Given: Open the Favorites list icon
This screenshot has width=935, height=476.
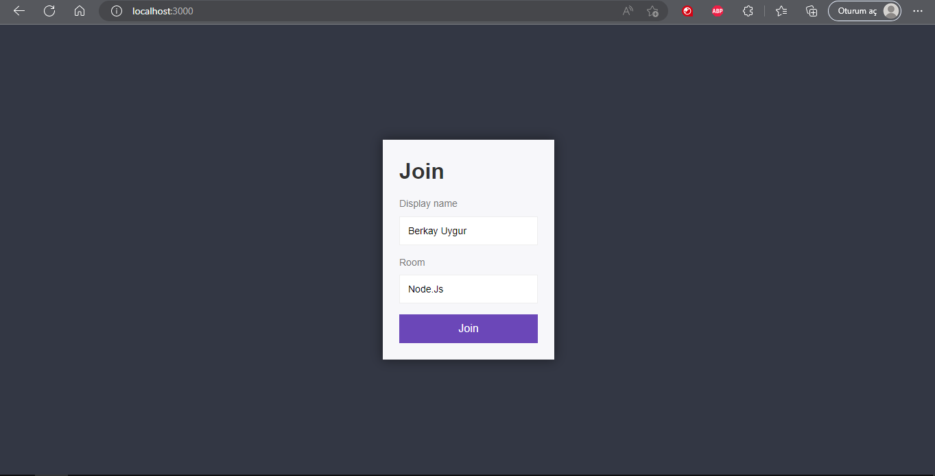Looking at the screenshot, I should click(x=781, y=11).
